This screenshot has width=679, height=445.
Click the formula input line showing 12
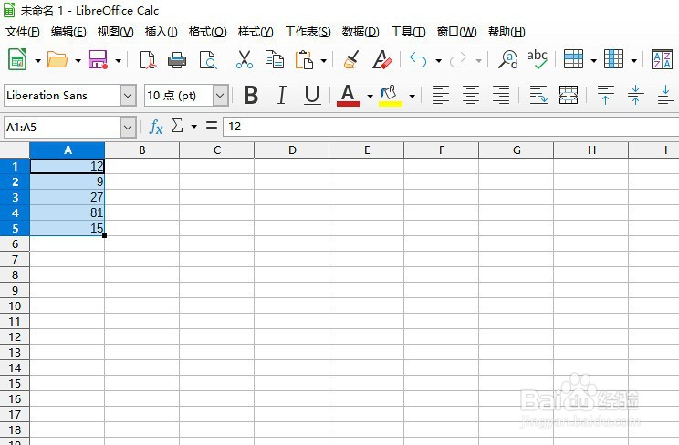click(x=450, y=127)
